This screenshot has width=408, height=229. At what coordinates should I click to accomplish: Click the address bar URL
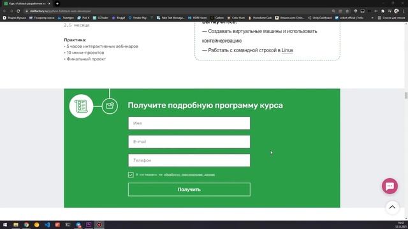click(x=61, y=11)
